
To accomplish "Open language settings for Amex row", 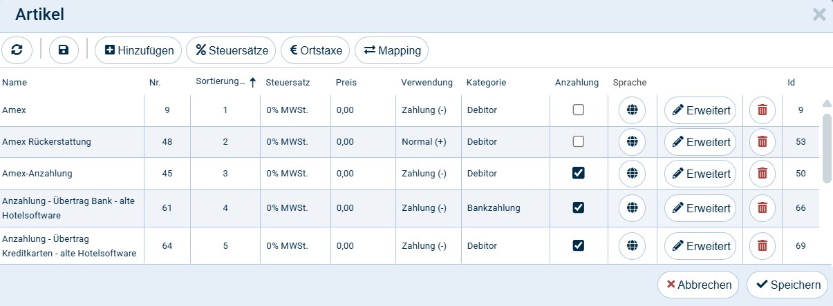I will (632, 110).
